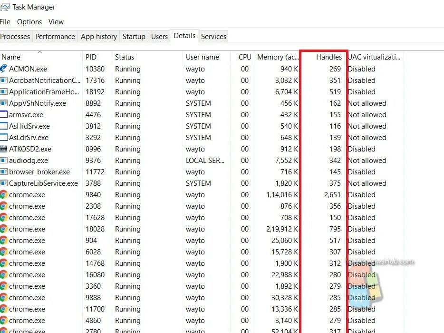This screenshot has width=444, height=333.
Task: Click memory value 1,14,016 K
Action: pos(282,195)
